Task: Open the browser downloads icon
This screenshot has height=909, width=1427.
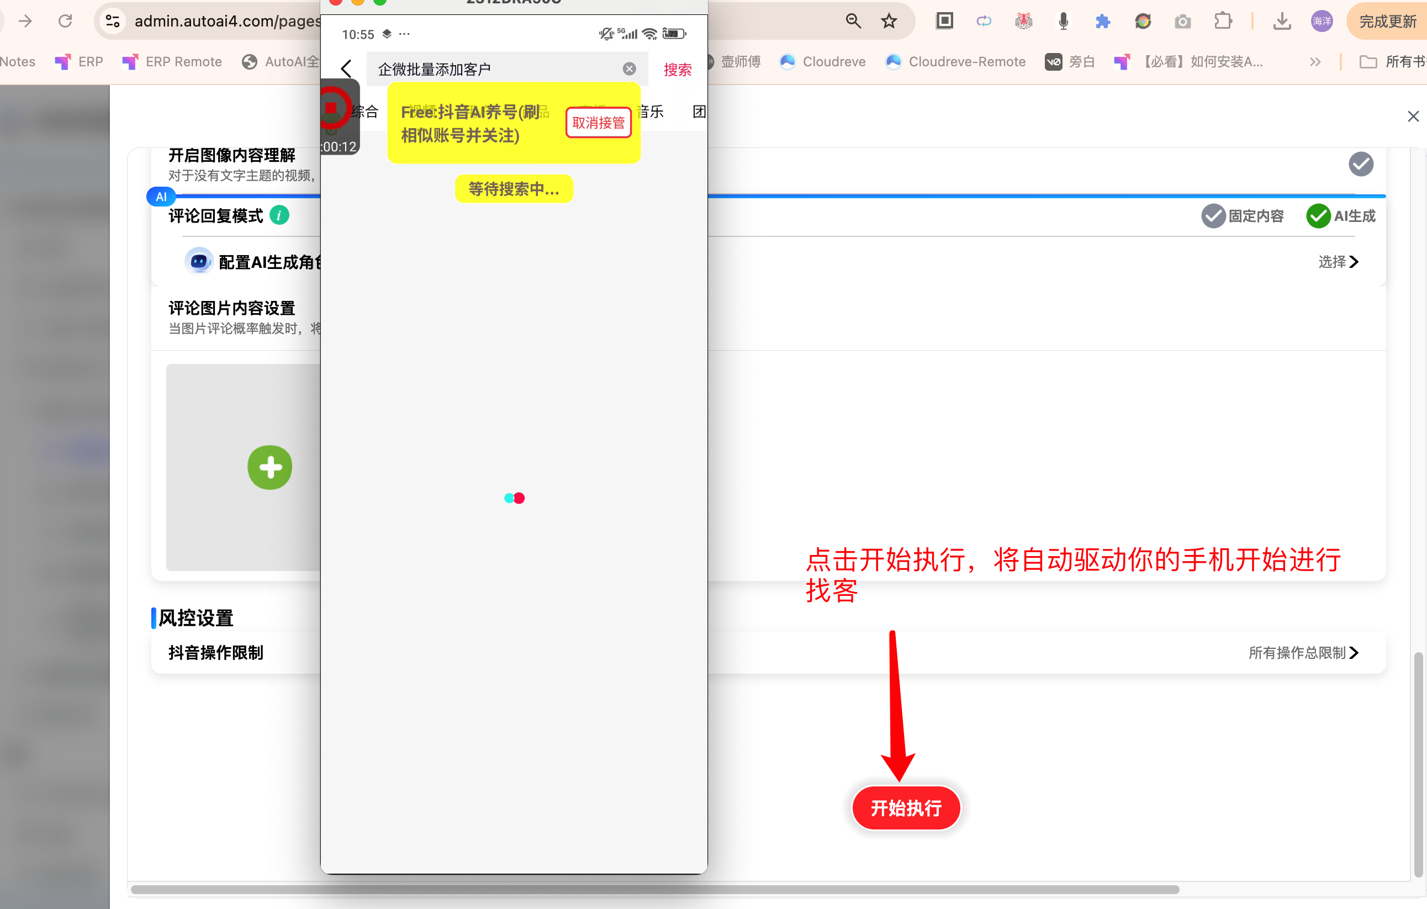Action: [1281, 22]
